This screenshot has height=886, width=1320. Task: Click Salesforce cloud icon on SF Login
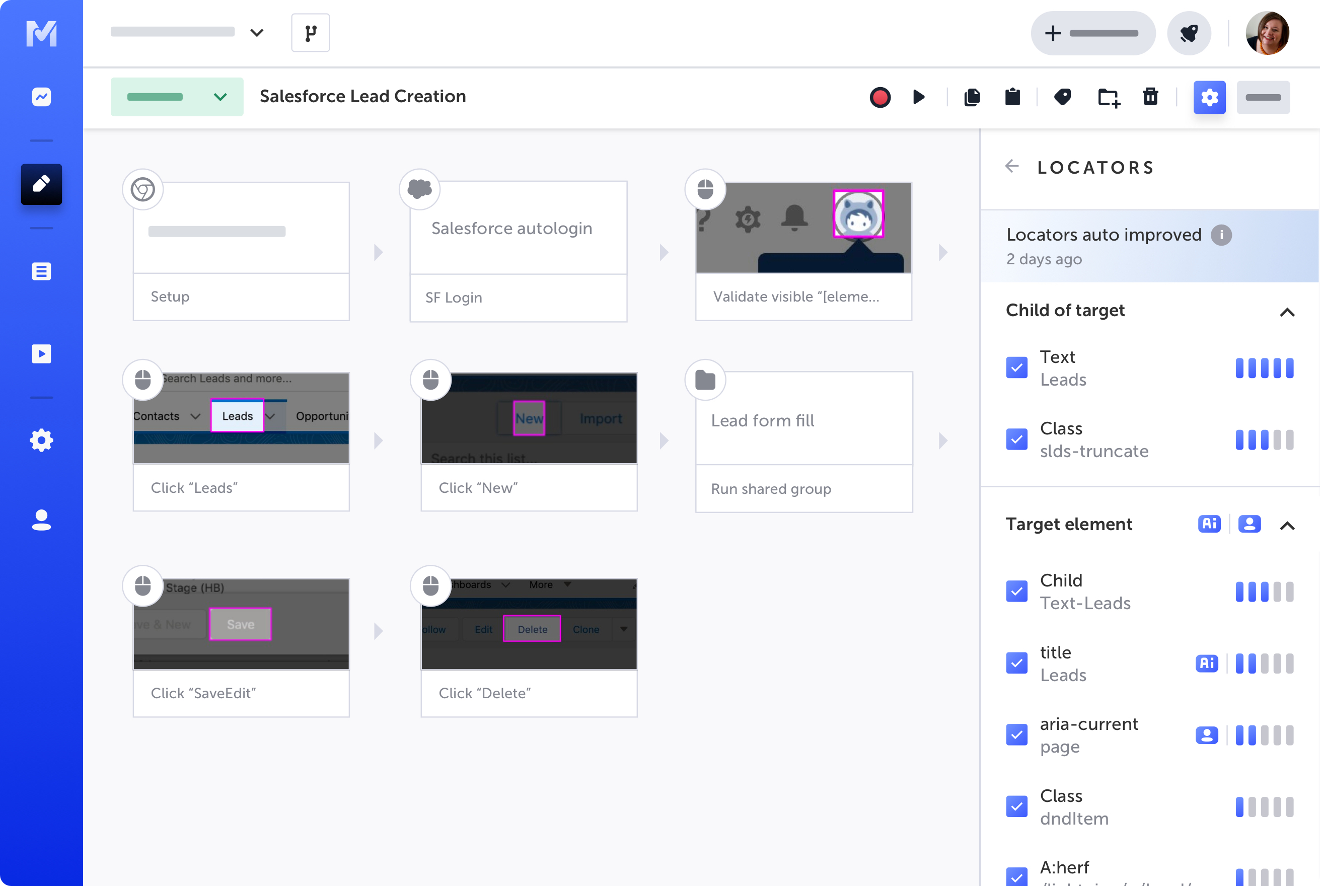coord(419,189)
